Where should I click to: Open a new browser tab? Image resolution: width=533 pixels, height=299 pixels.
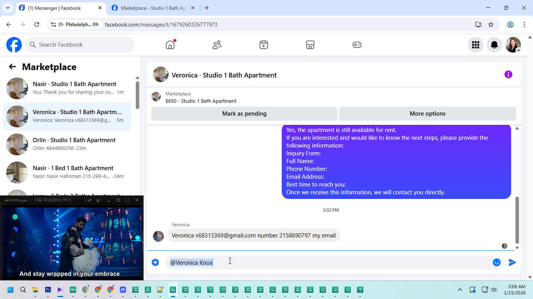[207, 8]
